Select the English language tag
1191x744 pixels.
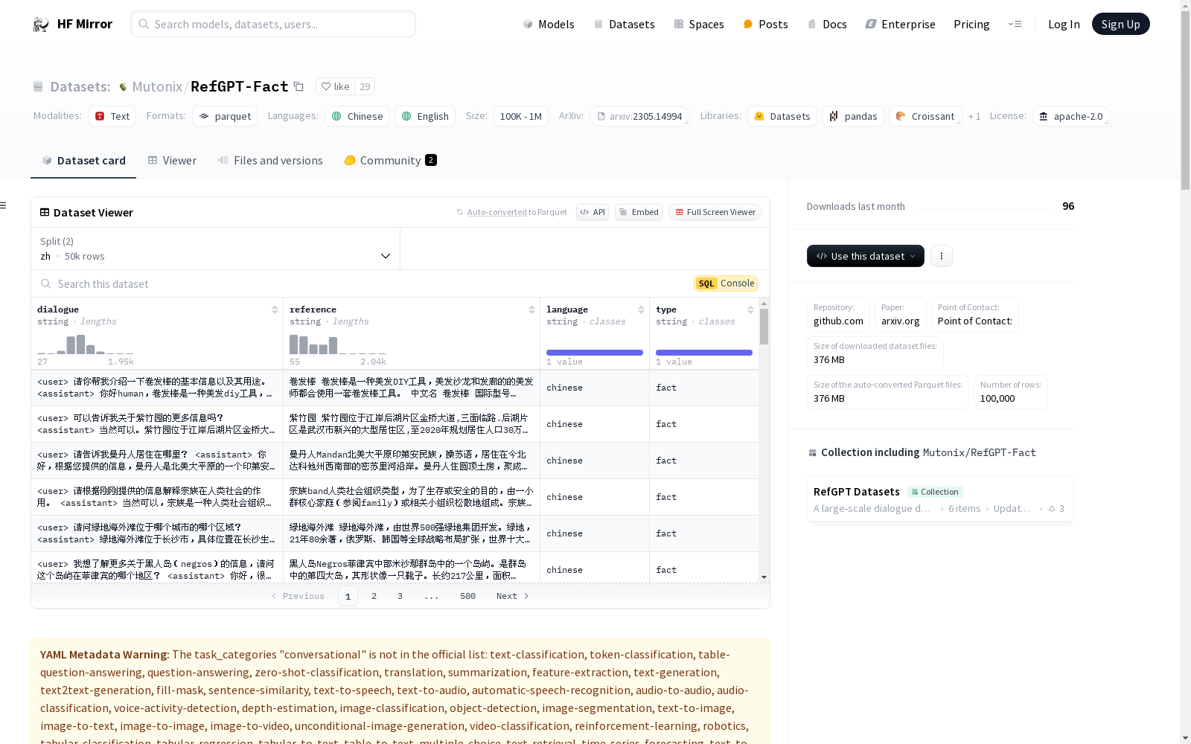point(425,116)
